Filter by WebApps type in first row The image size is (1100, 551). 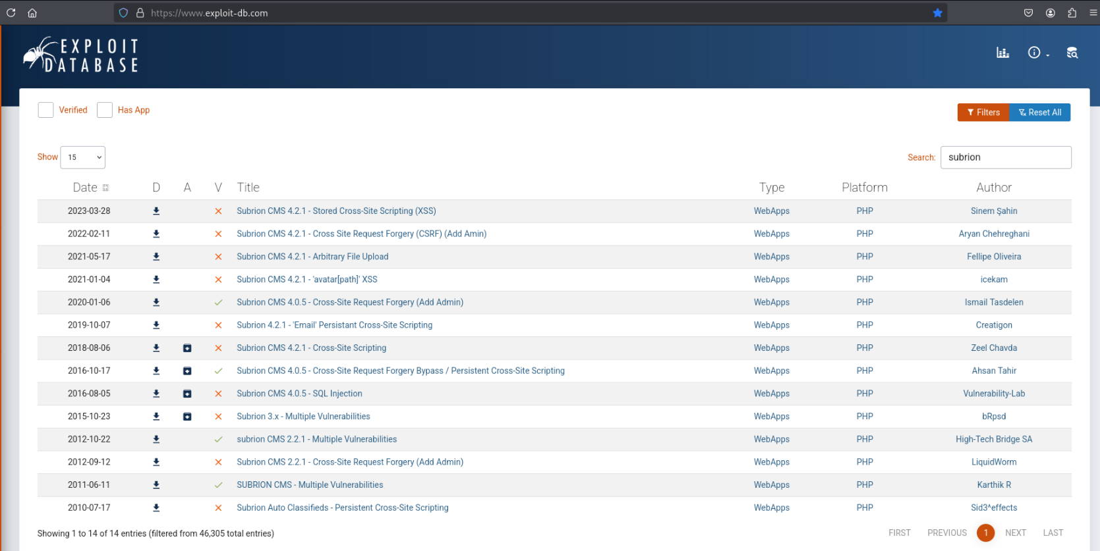(772, 211)
